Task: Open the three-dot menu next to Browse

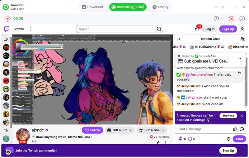Action: click(x=31, y=29)
